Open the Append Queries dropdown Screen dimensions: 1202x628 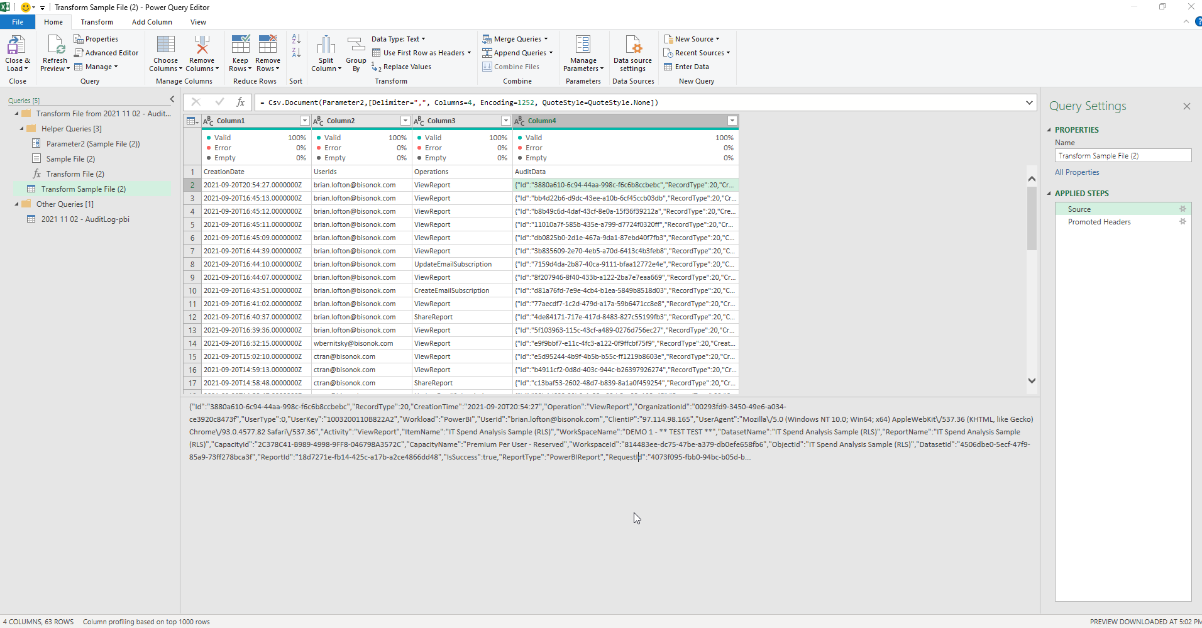518,53
